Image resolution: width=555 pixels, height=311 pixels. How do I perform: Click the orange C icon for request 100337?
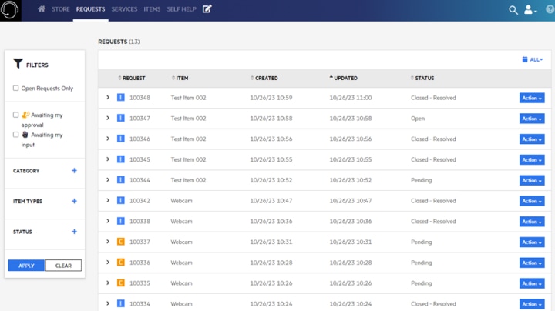(x=121, y=242)
